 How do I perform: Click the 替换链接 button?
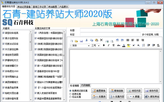pos(117,91)
